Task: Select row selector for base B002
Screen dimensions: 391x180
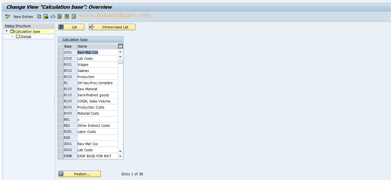Action: (x=61, y=71)
